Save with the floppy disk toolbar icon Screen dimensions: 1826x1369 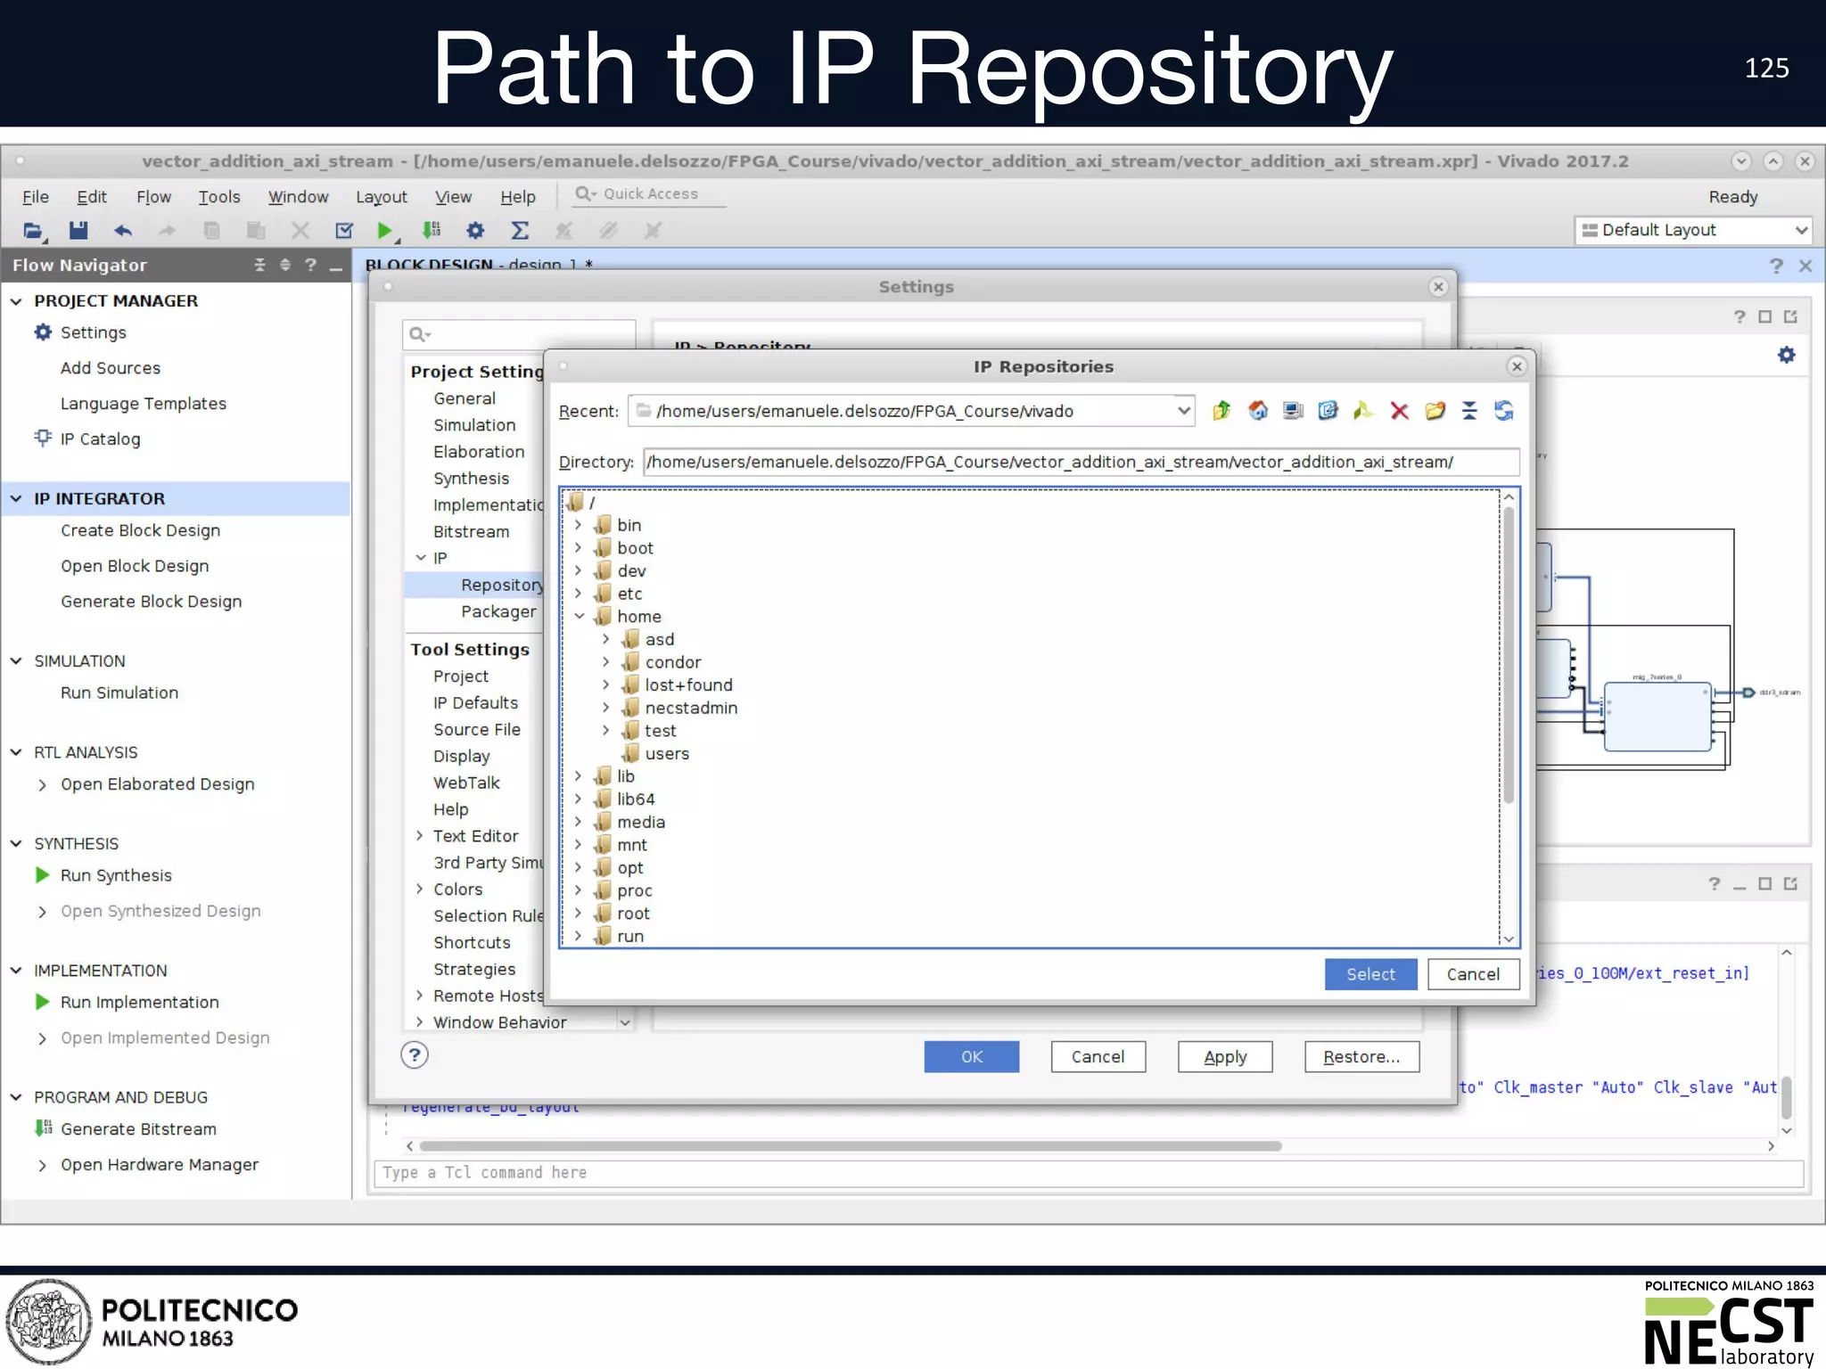click(x=78, y=231)
